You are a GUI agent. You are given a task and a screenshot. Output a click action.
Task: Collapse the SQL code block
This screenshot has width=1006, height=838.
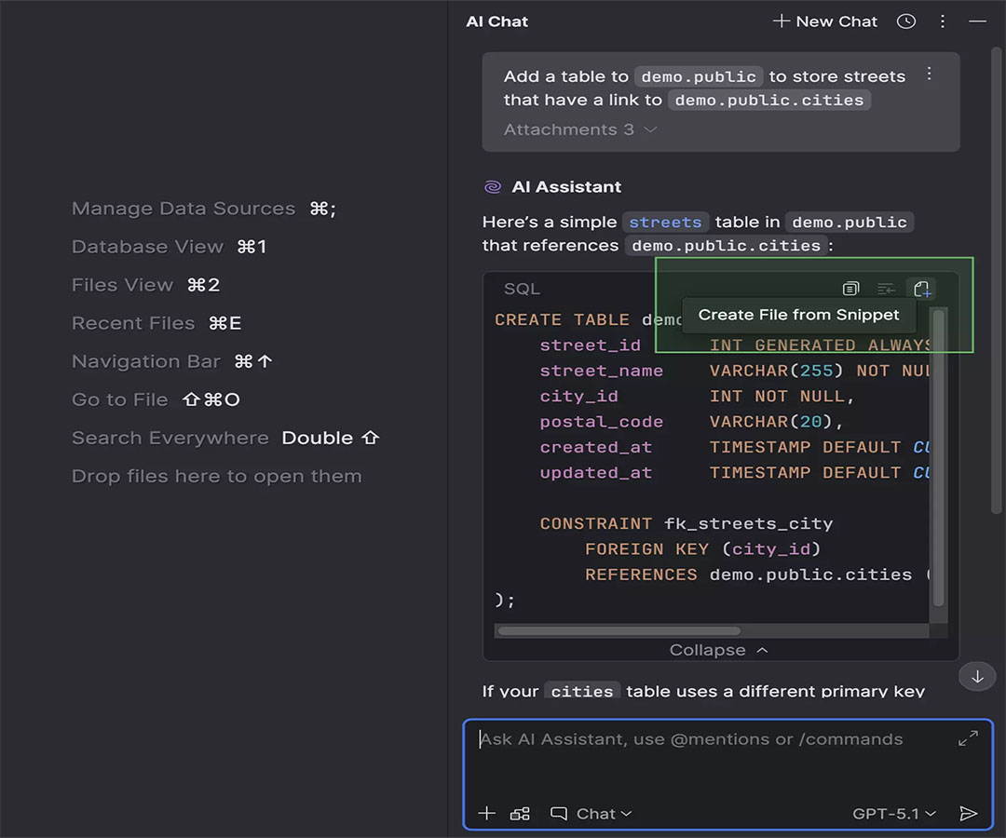(719, 650)
